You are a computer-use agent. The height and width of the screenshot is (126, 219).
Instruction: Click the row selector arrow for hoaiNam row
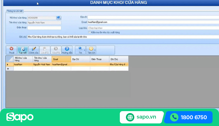[10, 65]
